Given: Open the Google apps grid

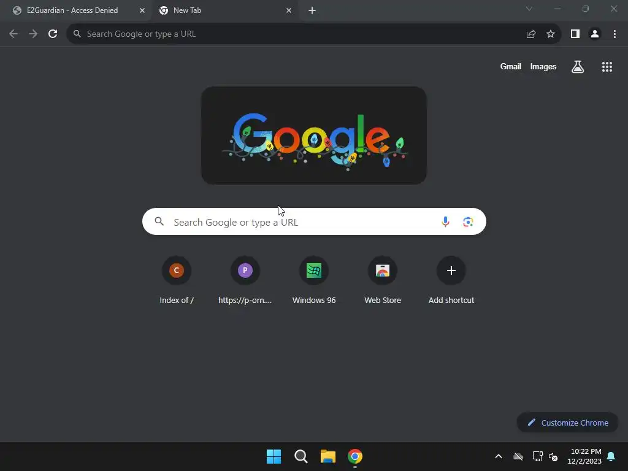Looking at the screenshot, I should click(x=607, y=67).
